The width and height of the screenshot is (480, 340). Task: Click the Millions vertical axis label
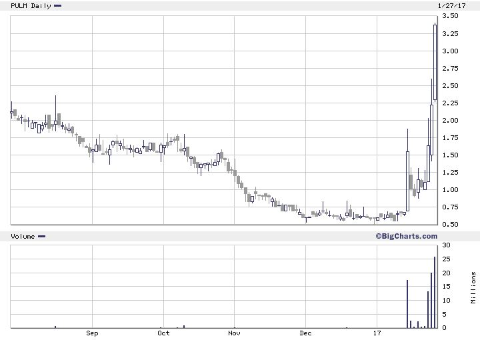point(473,287)
